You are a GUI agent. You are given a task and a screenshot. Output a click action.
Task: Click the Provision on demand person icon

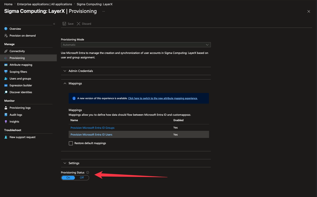pyautogui.click(x=6, y=36)
